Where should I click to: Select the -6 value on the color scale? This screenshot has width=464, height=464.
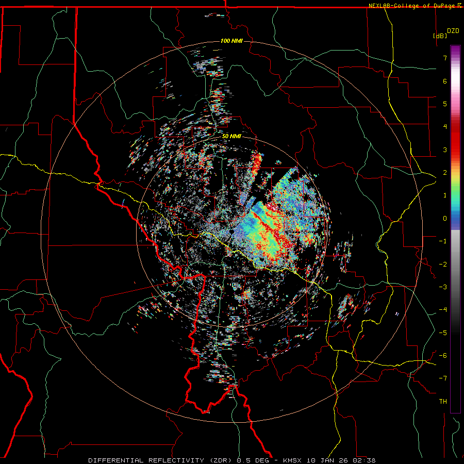coord(443,355)
